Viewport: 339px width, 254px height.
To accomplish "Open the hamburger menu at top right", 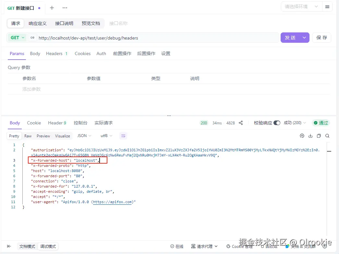I will 327,7.
